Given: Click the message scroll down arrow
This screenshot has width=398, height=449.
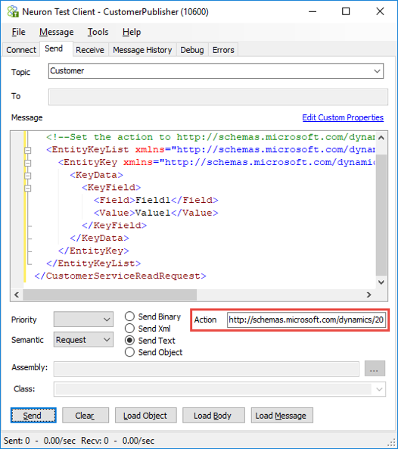Looking at the screenshot, I should [381, 282].
